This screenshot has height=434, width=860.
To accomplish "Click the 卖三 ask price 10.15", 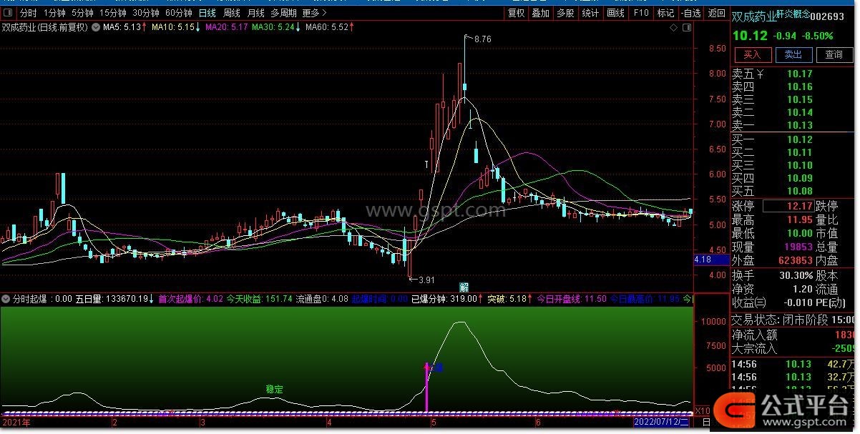I will click(799, 99).
